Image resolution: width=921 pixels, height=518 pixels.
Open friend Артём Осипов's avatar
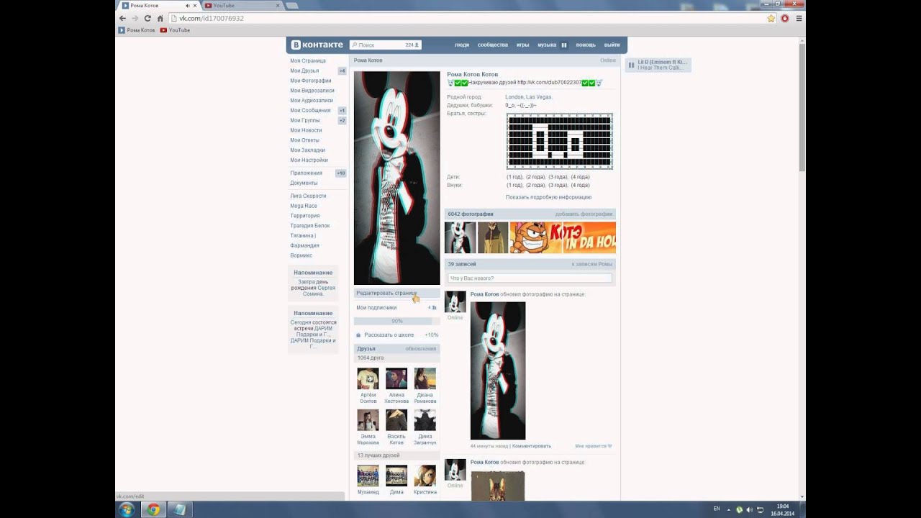point(368,378)
